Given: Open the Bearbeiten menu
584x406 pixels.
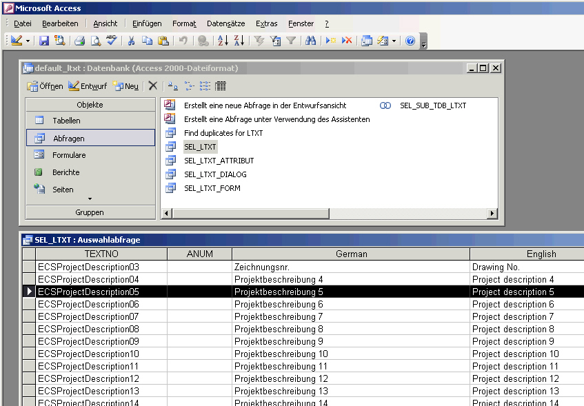Looking at the screenshot, I should click(x=61, y=23).
